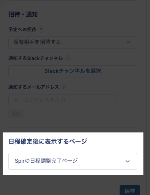Open the 調整相手を招待する dropdown
Screen dimensions: 150x195
point(73,42)
